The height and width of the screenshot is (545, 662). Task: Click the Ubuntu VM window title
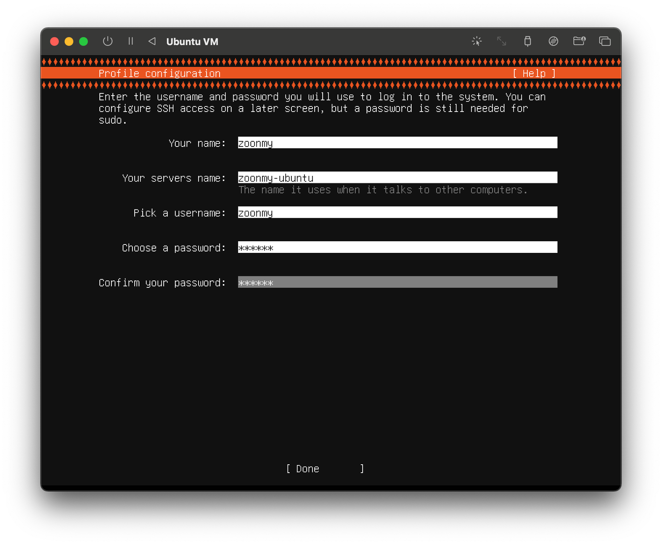pos(192,42)
